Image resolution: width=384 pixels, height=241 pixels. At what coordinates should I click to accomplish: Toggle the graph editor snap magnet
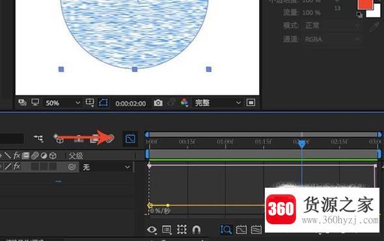(197, 230)
